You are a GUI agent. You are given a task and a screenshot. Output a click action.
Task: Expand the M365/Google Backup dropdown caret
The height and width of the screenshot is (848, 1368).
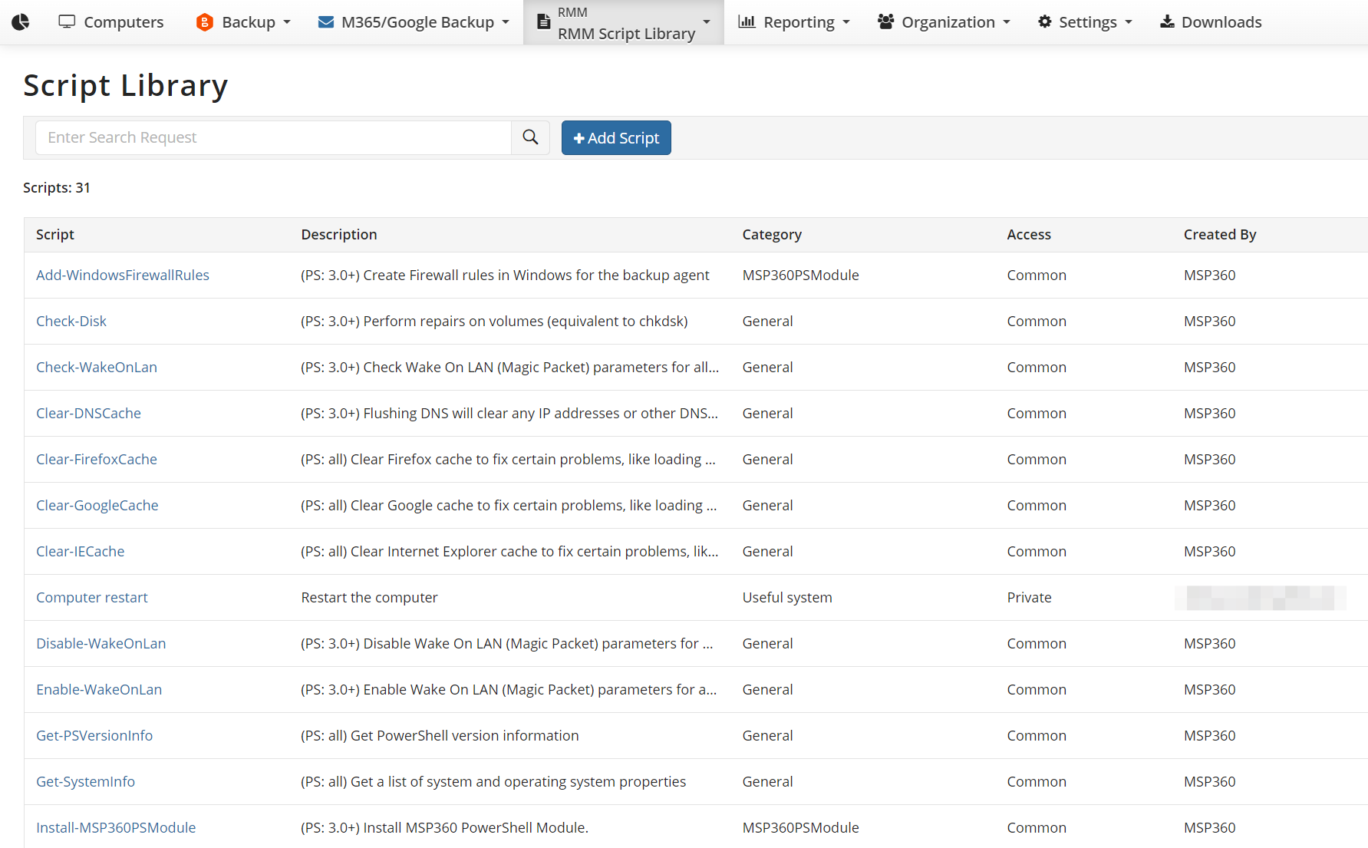(x=506, y=22)
